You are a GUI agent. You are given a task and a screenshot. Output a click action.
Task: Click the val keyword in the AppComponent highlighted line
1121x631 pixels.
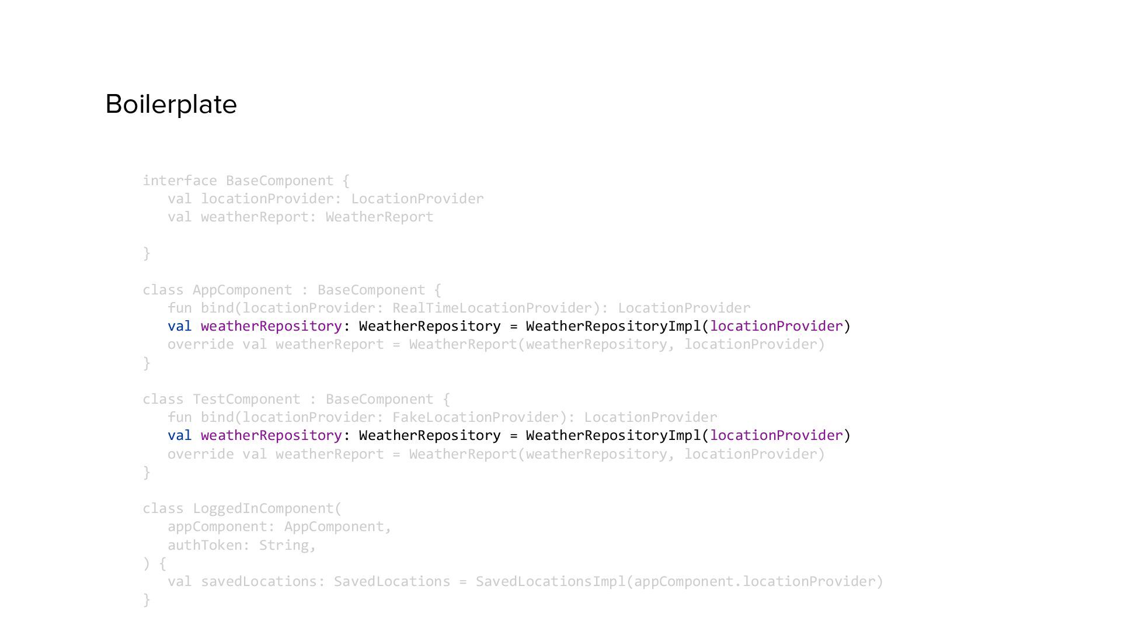coord(180,326)
